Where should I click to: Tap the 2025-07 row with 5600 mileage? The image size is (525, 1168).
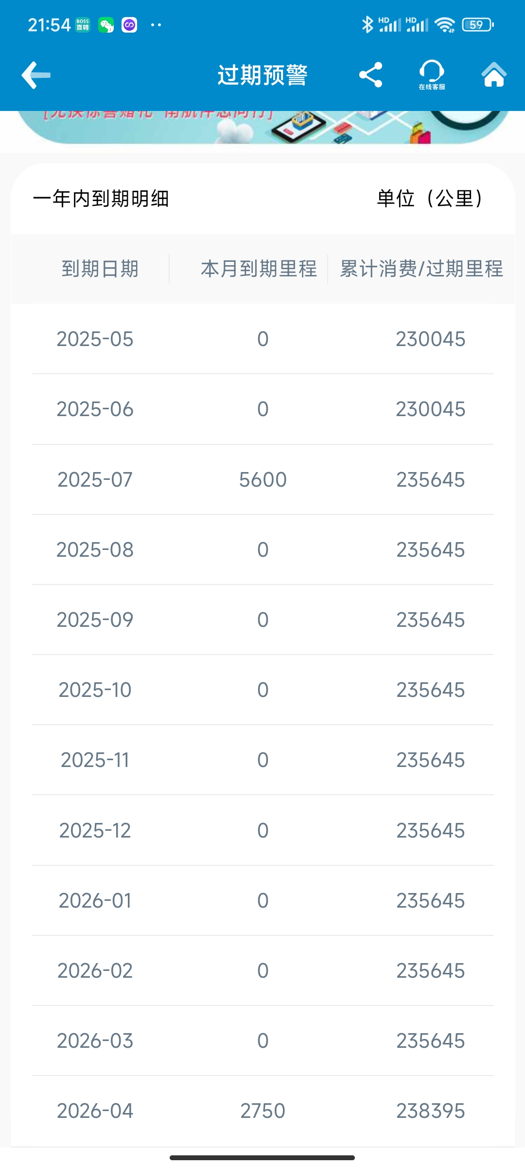[262, 479]
